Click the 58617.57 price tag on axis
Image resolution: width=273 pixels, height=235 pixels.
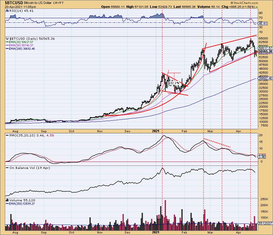coord(265,48)
